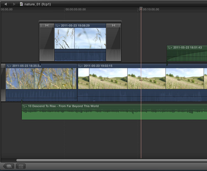This screenshot has height=171, width=207.
Task: Toggle the Timeline Index list button
Action: [x=21, y=166]
